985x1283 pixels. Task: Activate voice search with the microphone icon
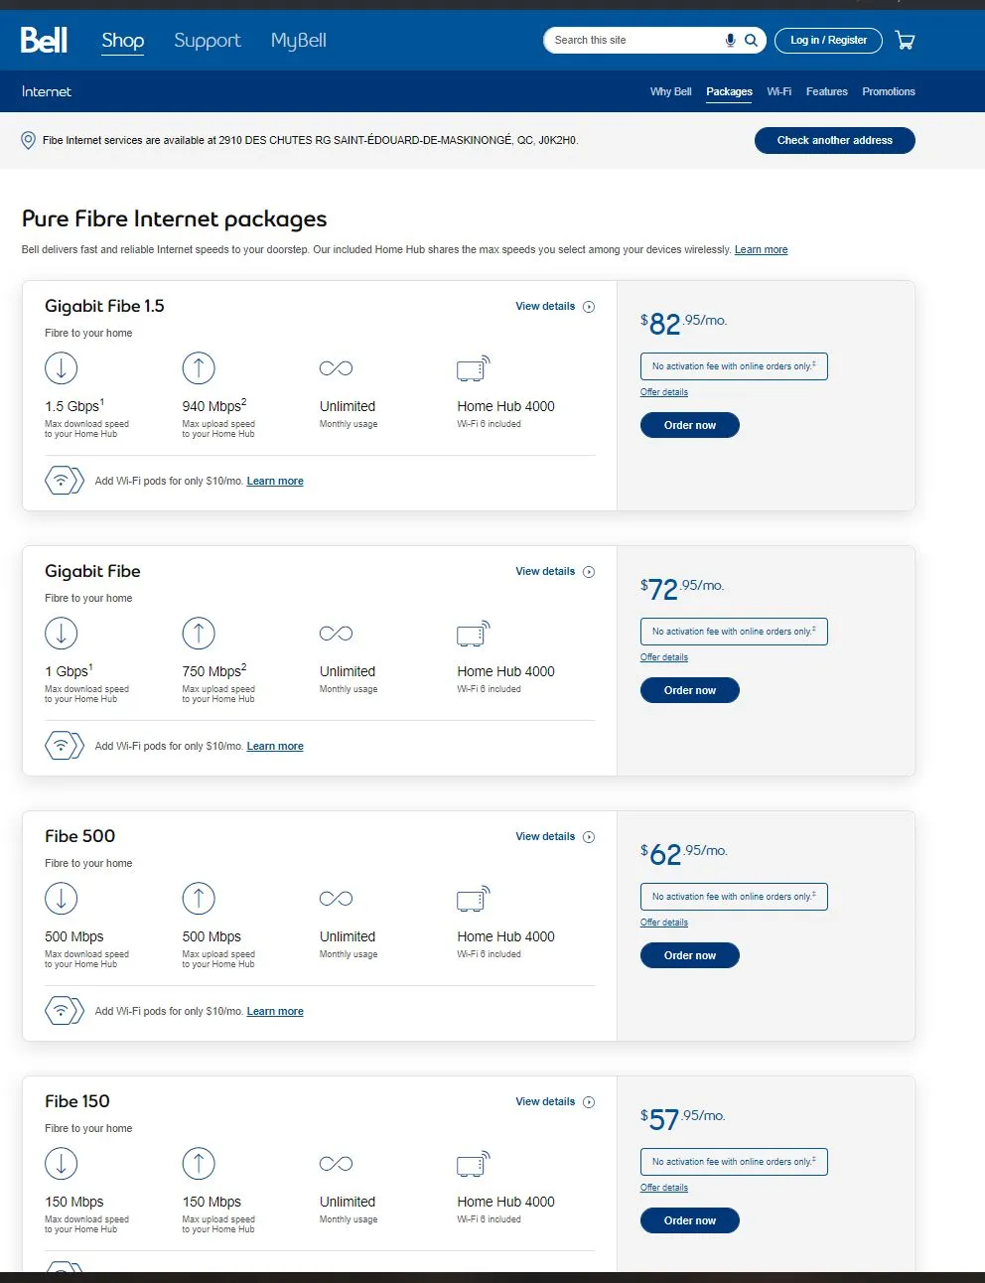[x=730, y=41]
